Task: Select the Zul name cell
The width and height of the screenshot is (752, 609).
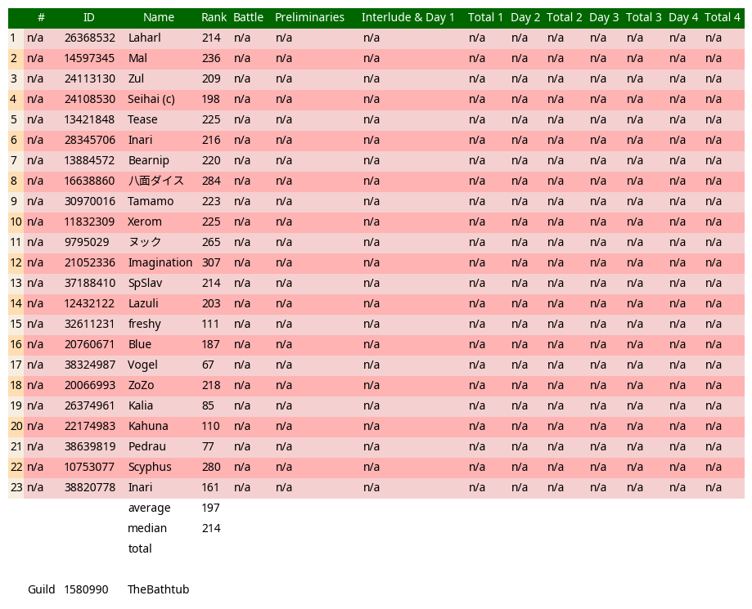Action: point(136,78)
